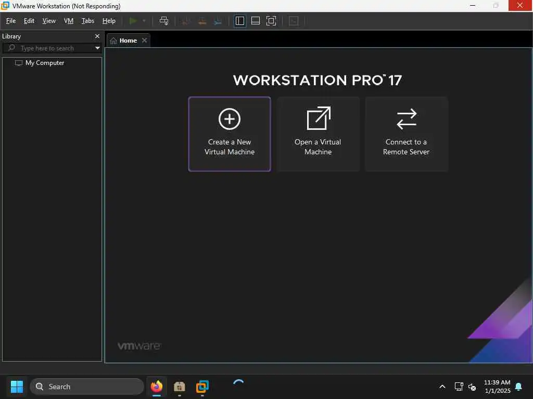Close the Library panel
This screenshot has width=533, height=399.
click(x=97, y=36)
